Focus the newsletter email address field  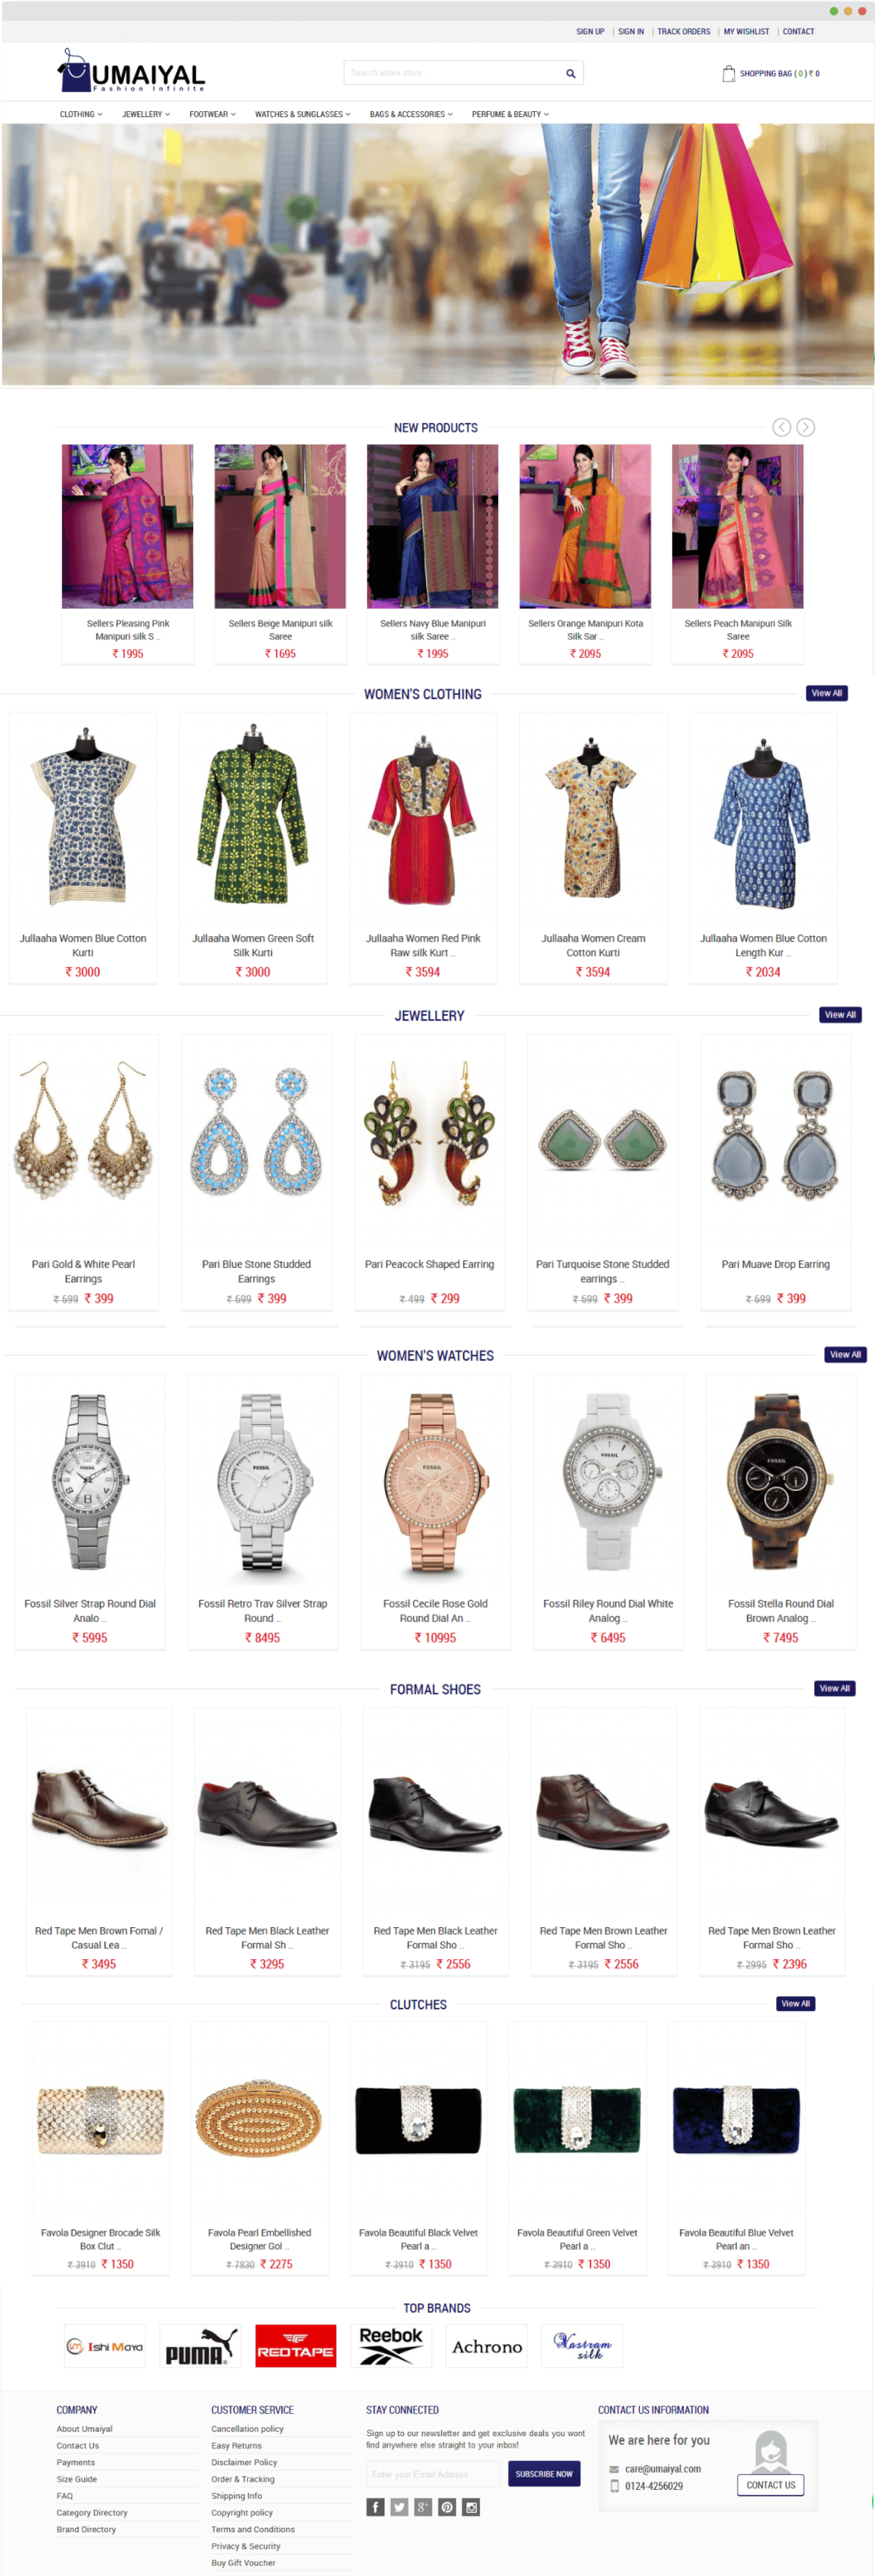tap(433, 2473)
